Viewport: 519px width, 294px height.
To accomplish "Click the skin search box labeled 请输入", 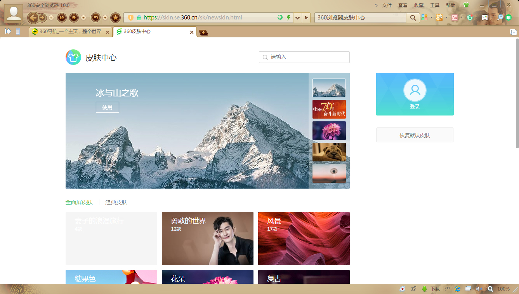I will coord(304,57).
